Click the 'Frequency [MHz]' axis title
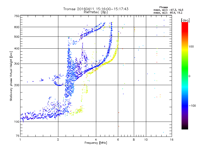 click(x=96, y=143)
